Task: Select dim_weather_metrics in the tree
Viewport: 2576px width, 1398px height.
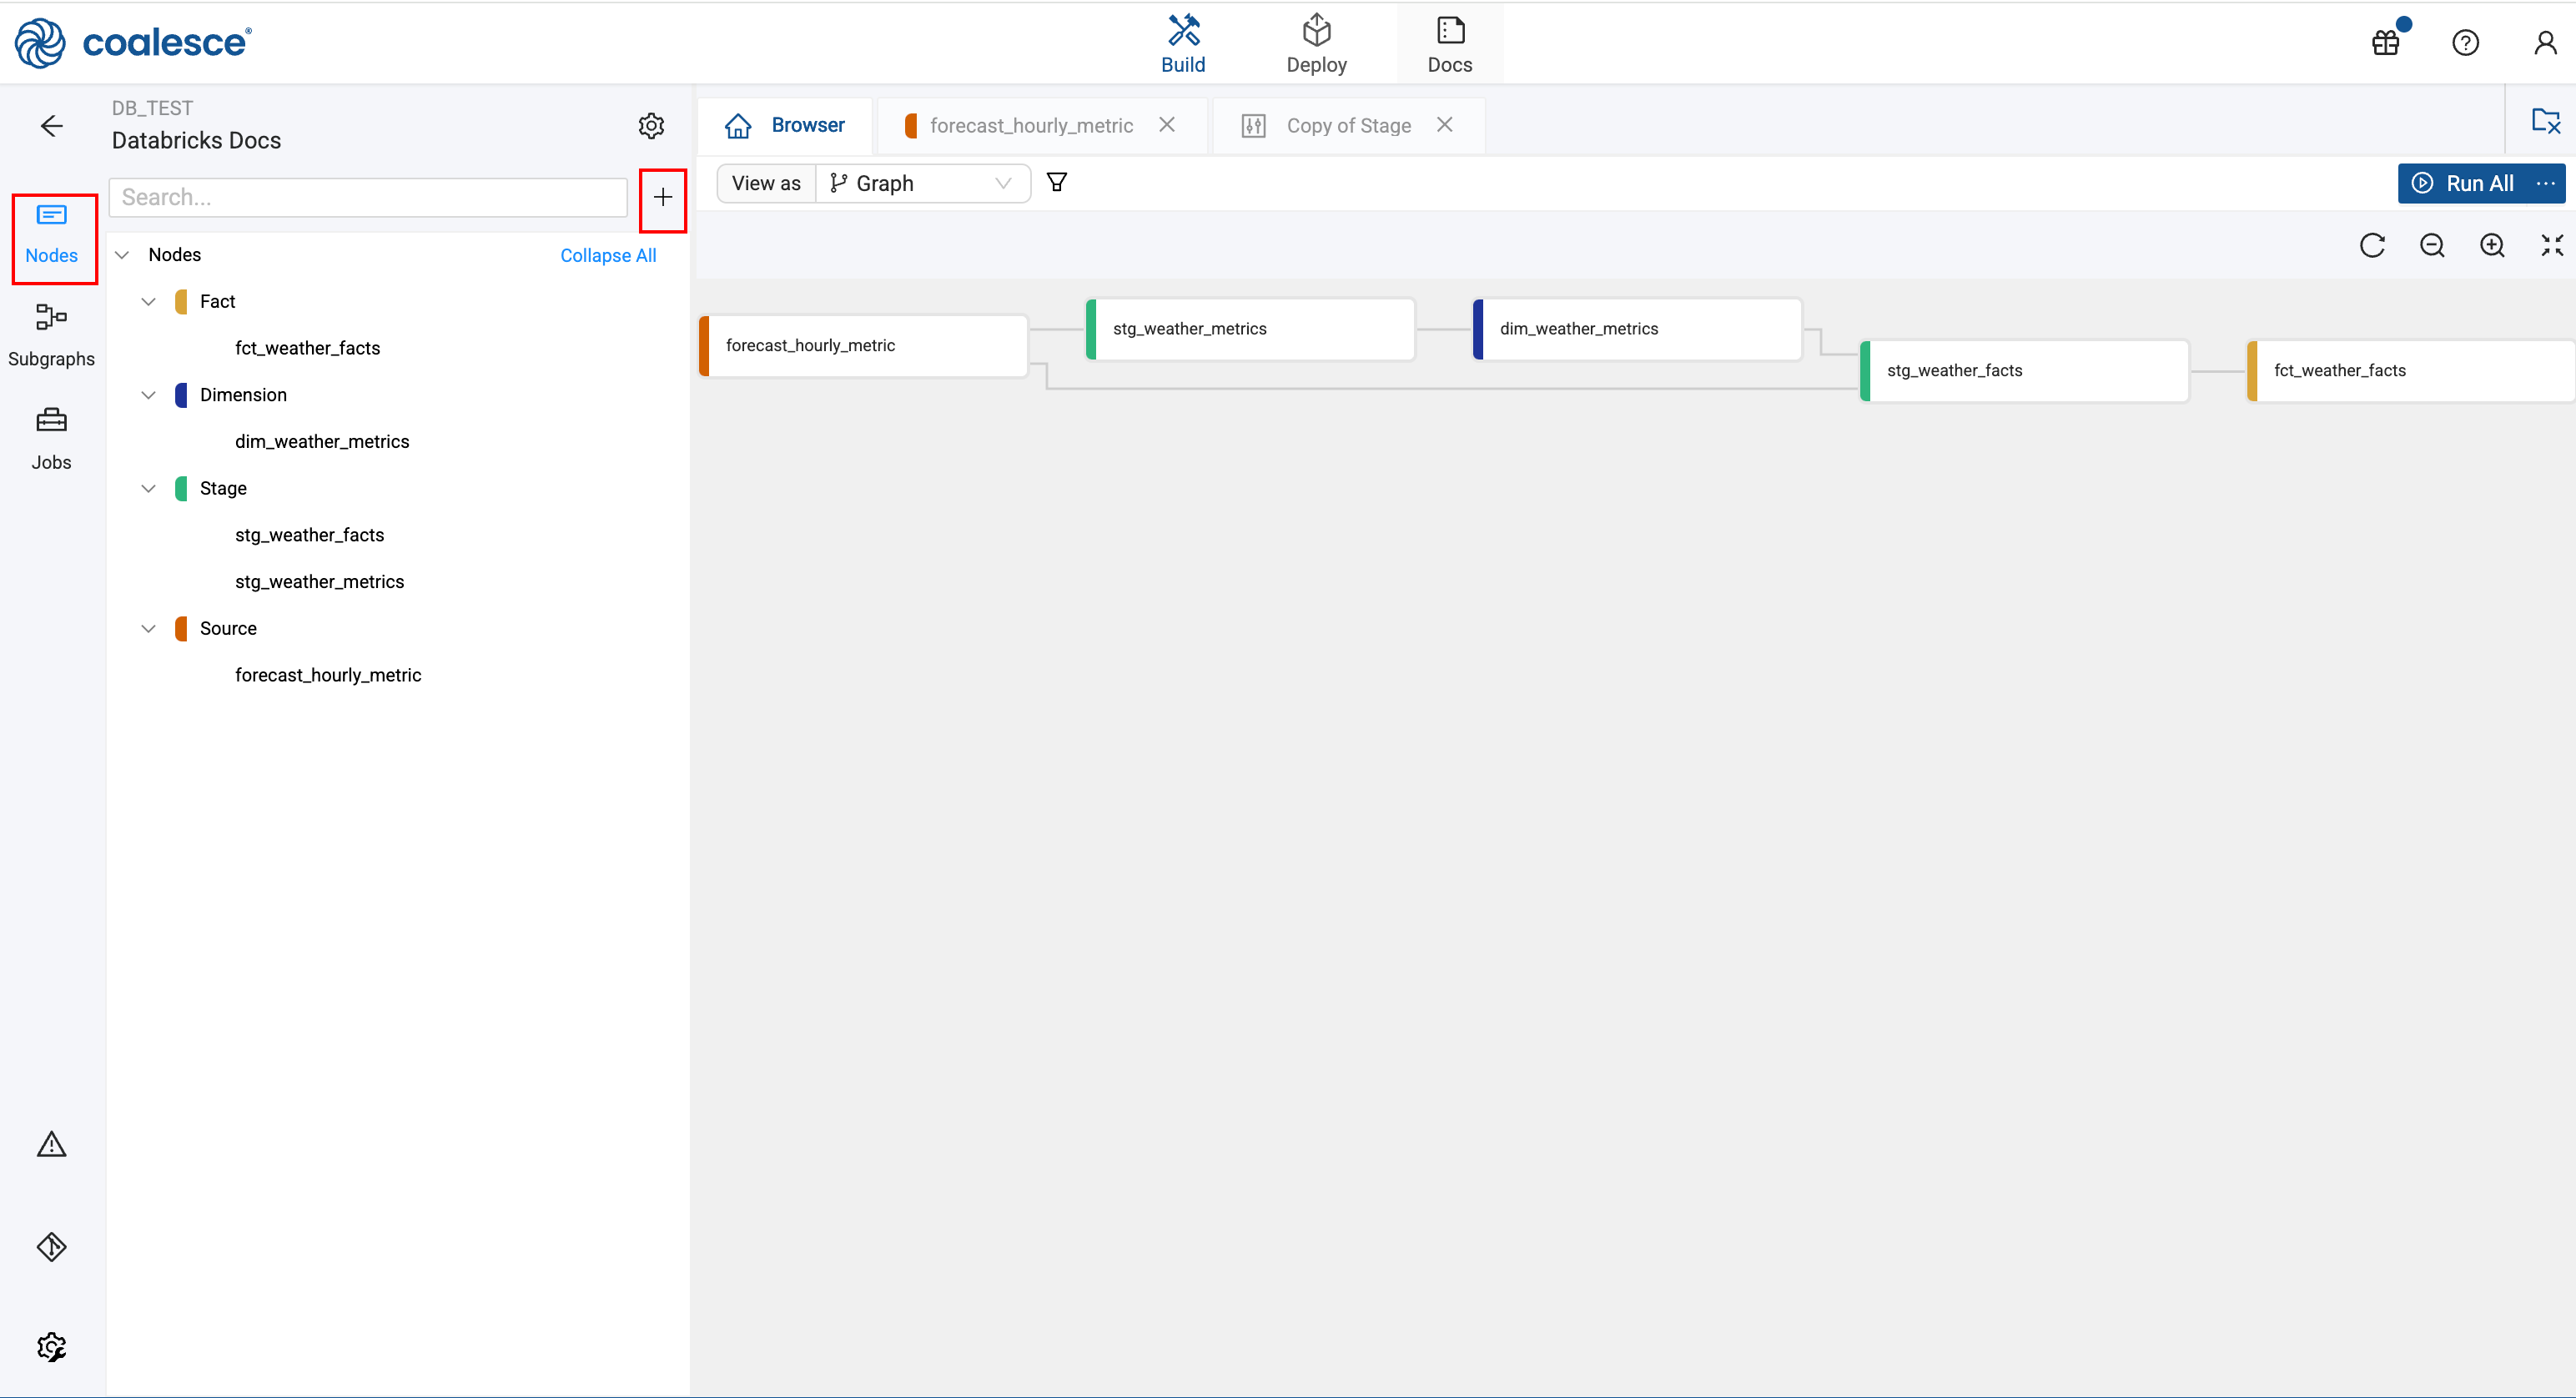Action: [x=322, y=441]
